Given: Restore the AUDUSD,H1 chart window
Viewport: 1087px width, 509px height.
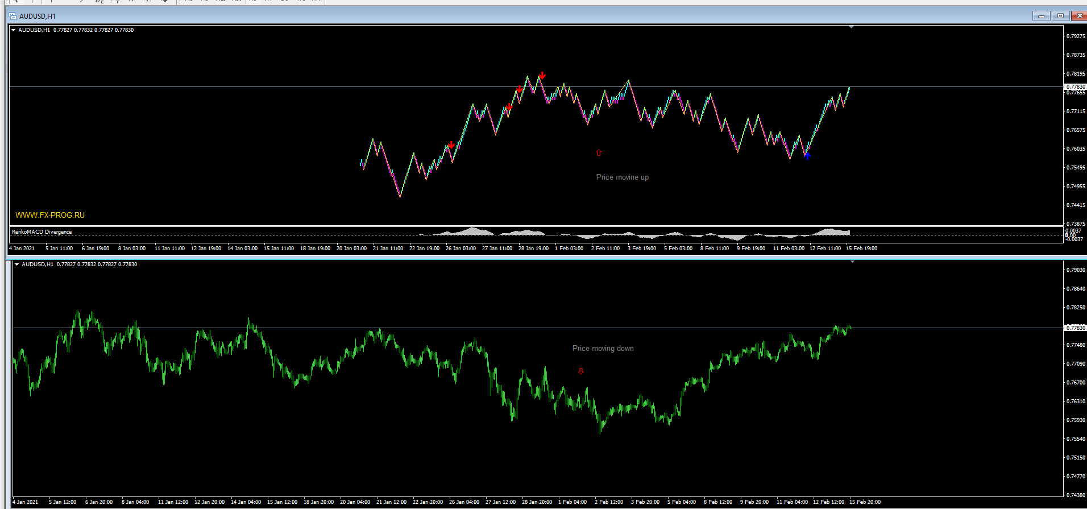Looking at the screenshot, I should point(1060,16).
